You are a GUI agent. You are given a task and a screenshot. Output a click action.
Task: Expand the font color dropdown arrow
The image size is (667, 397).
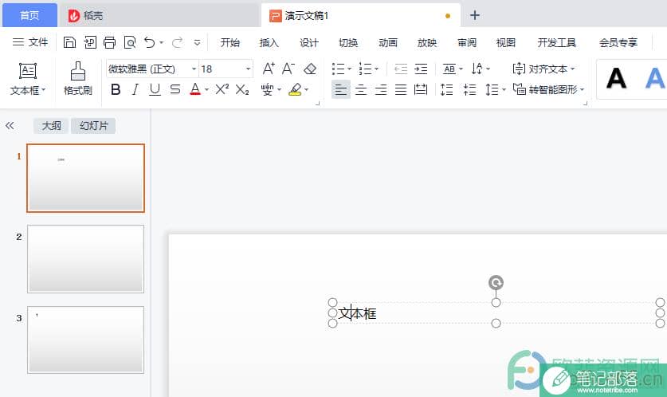(206, 90)
